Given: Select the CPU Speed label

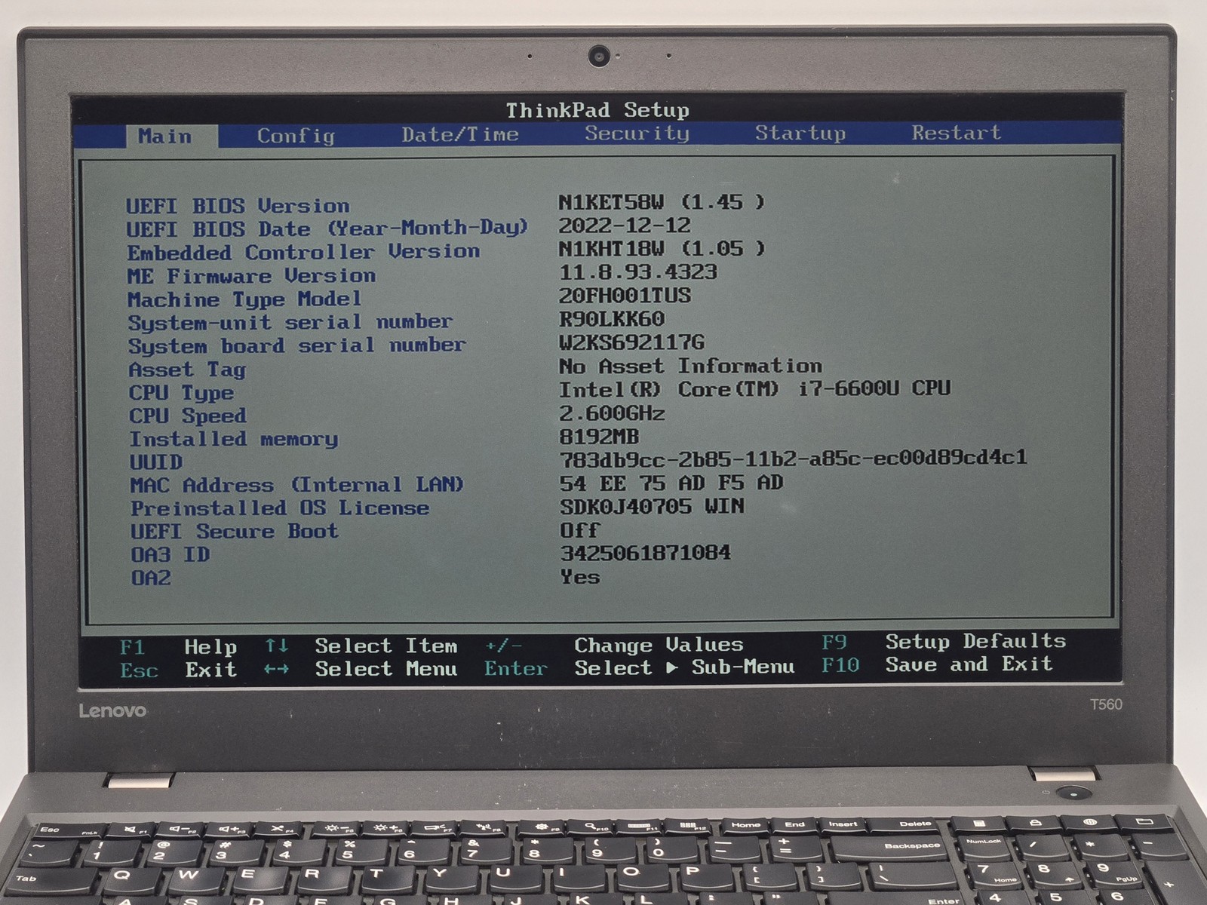Looking at the screenshot, I should [x=188, y=416].
